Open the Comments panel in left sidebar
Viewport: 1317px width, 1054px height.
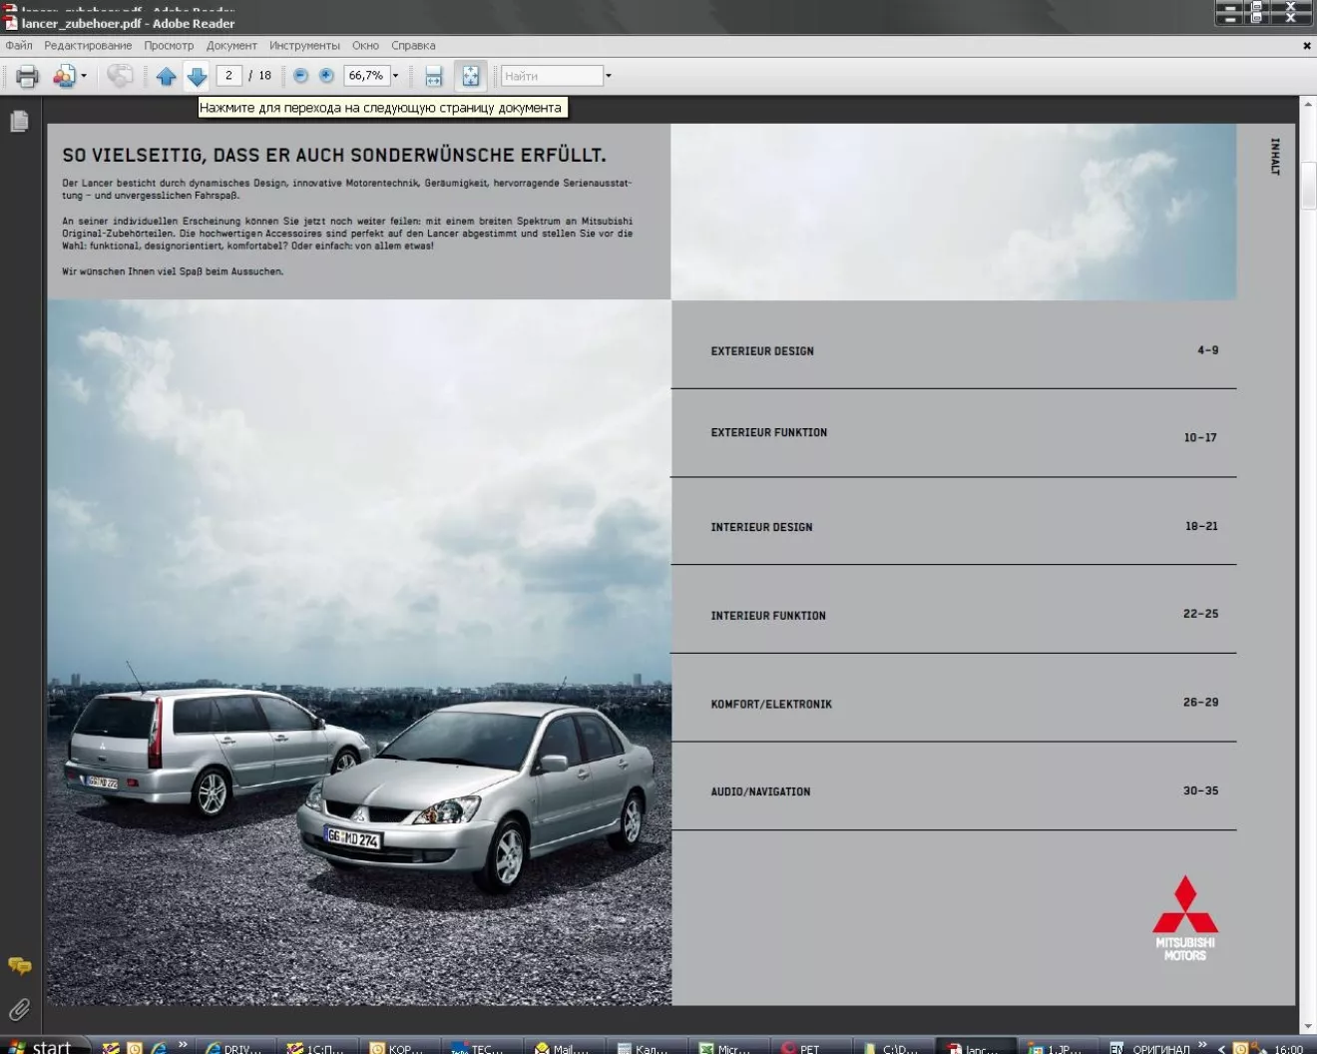tap(19, 965)
